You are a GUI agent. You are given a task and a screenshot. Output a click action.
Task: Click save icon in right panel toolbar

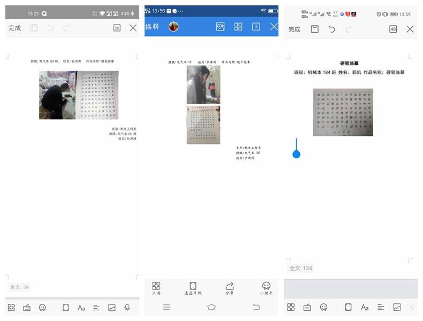coord(315,29)
